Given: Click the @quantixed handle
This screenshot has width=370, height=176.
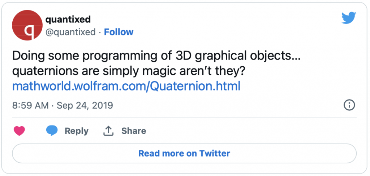Looking at the screenshot, I should pos(70,32).
